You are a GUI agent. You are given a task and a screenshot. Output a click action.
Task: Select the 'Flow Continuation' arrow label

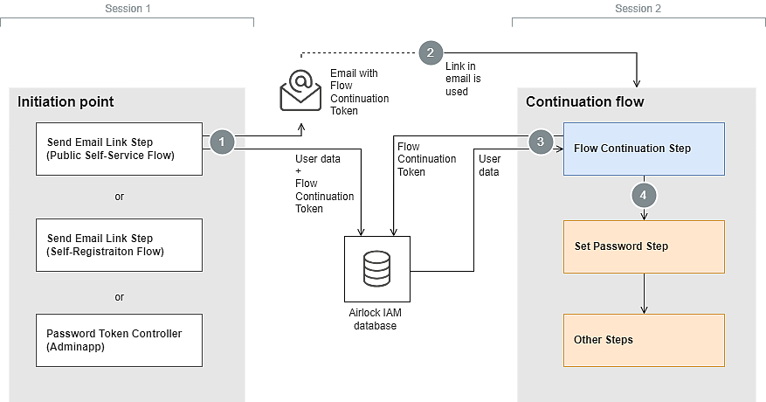click(x=426, y=153)
